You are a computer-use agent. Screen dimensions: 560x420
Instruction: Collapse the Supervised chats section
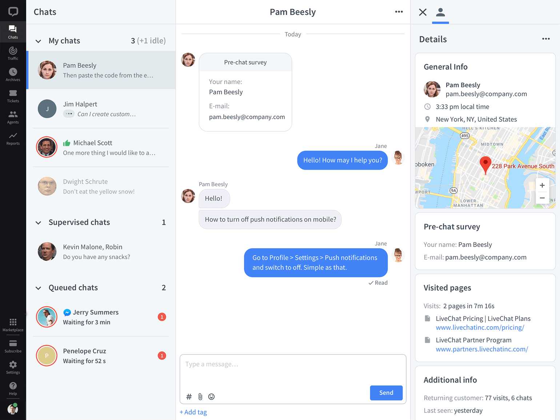tap(38, 223)
